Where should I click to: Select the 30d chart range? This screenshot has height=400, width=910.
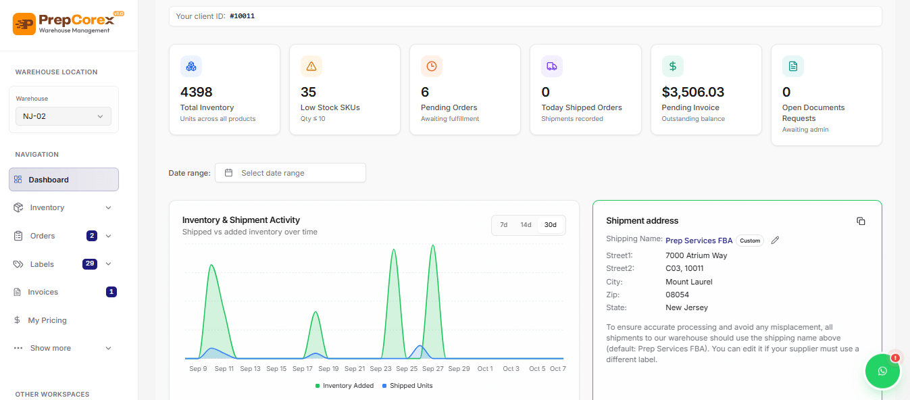[x=551, y=225]
